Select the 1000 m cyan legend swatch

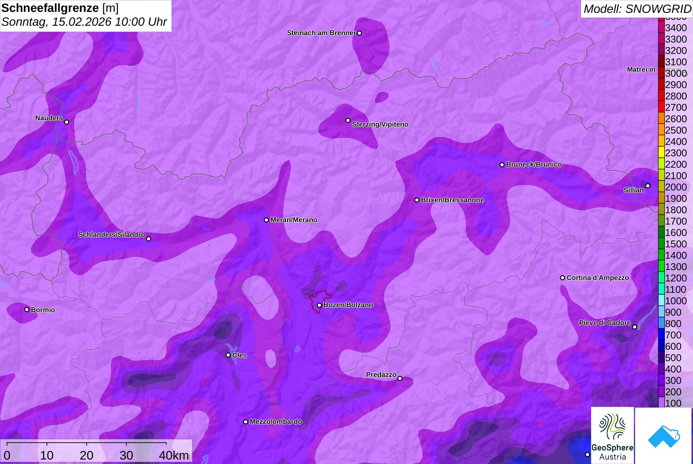click(x=661, y=301)
